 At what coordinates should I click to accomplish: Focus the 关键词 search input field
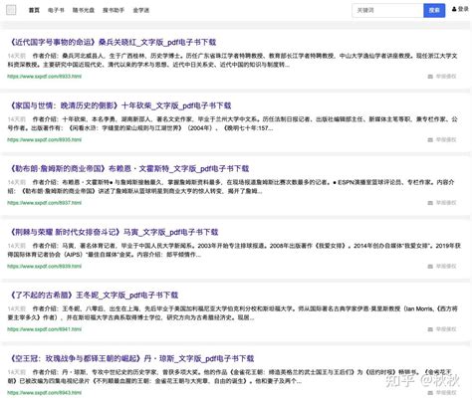(x=387, y=10)
